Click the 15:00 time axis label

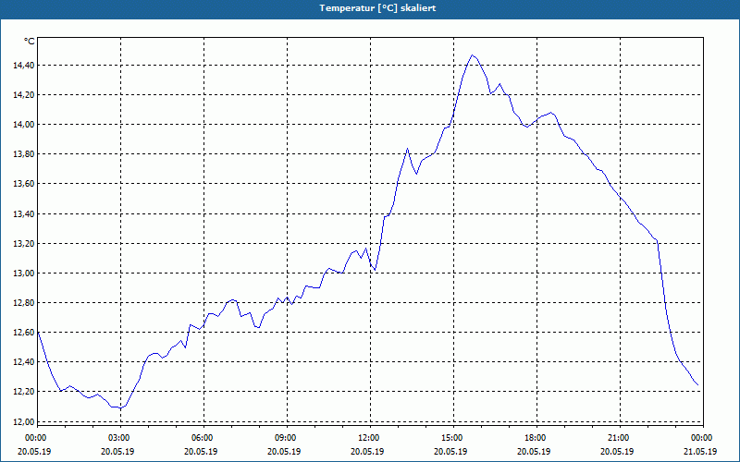[453, 438]
